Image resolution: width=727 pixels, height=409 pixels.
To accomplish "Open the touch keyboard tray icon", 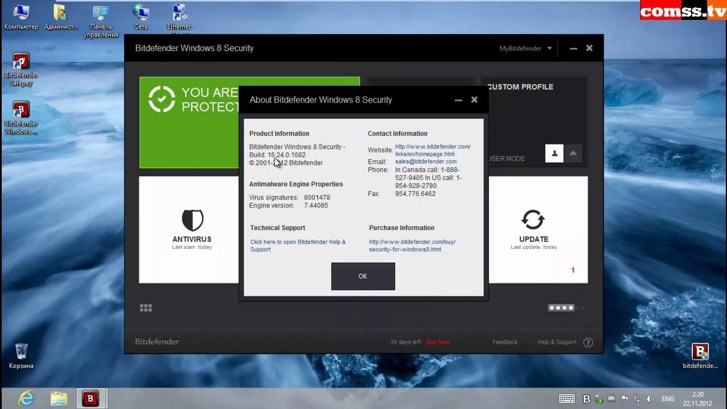I will pyautogui.click(x=567, y=399).
